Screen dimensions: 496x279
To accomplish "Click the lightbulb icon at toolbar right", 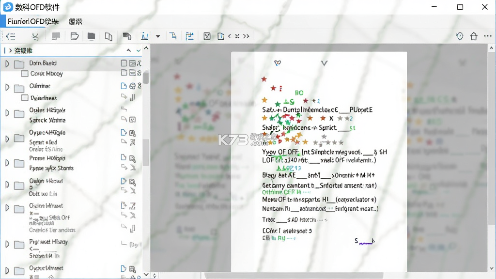I will [460, 36].
